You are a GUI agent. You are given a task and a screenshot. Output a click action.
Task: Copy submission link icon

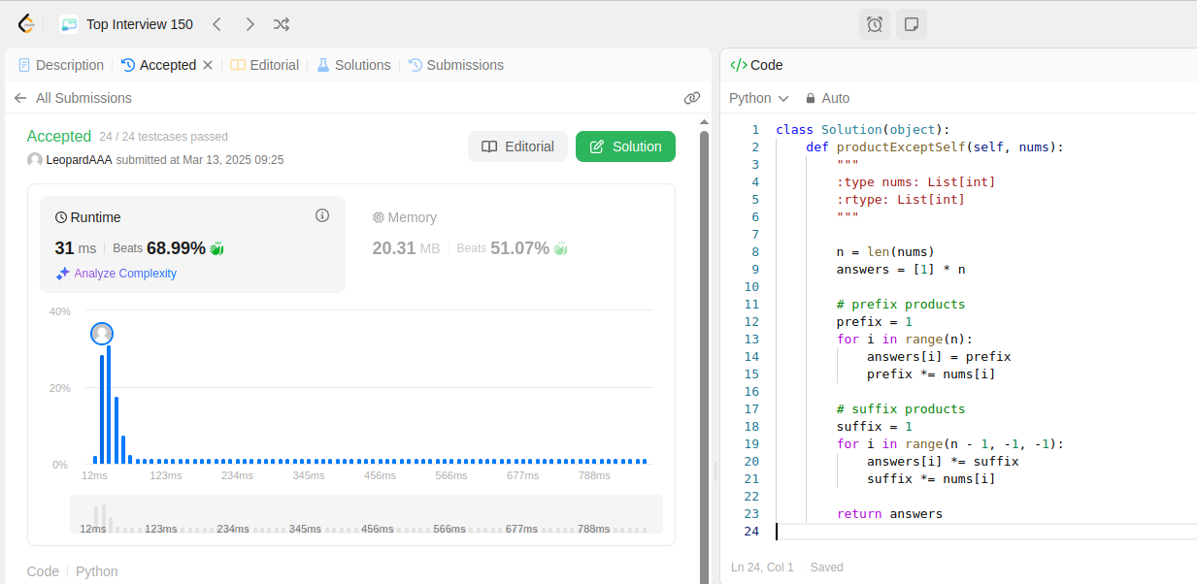(x=692, y=98)
